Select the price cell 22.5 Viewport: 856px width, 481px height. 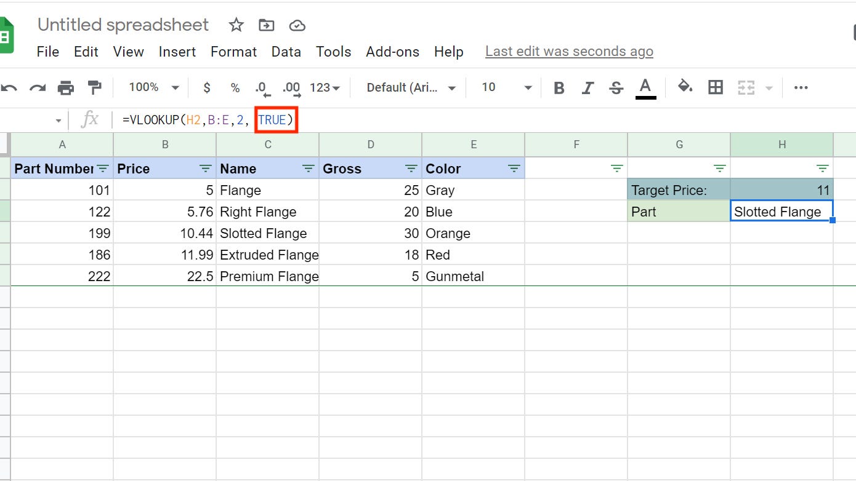pos(165,276)
